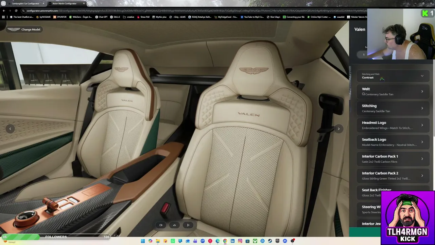This screenshot has height=245, width=435.
Task: Open the YouTube to Mp3 bookmark
Action: pyautogui.click(x=252, y=17)
